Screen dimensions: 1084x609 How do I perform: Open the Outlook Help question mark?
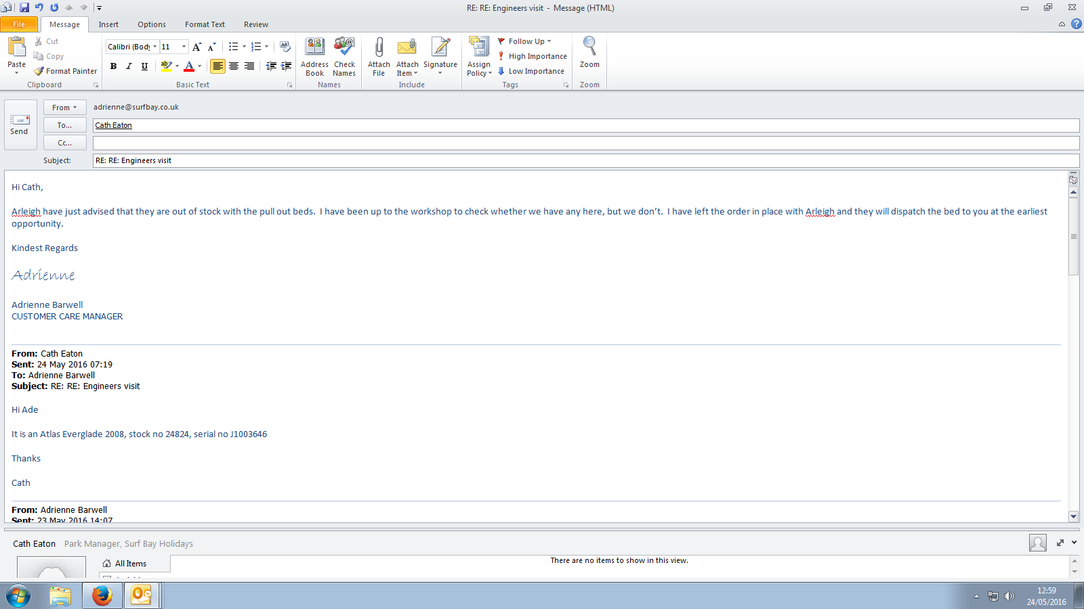pos(1076,24)
